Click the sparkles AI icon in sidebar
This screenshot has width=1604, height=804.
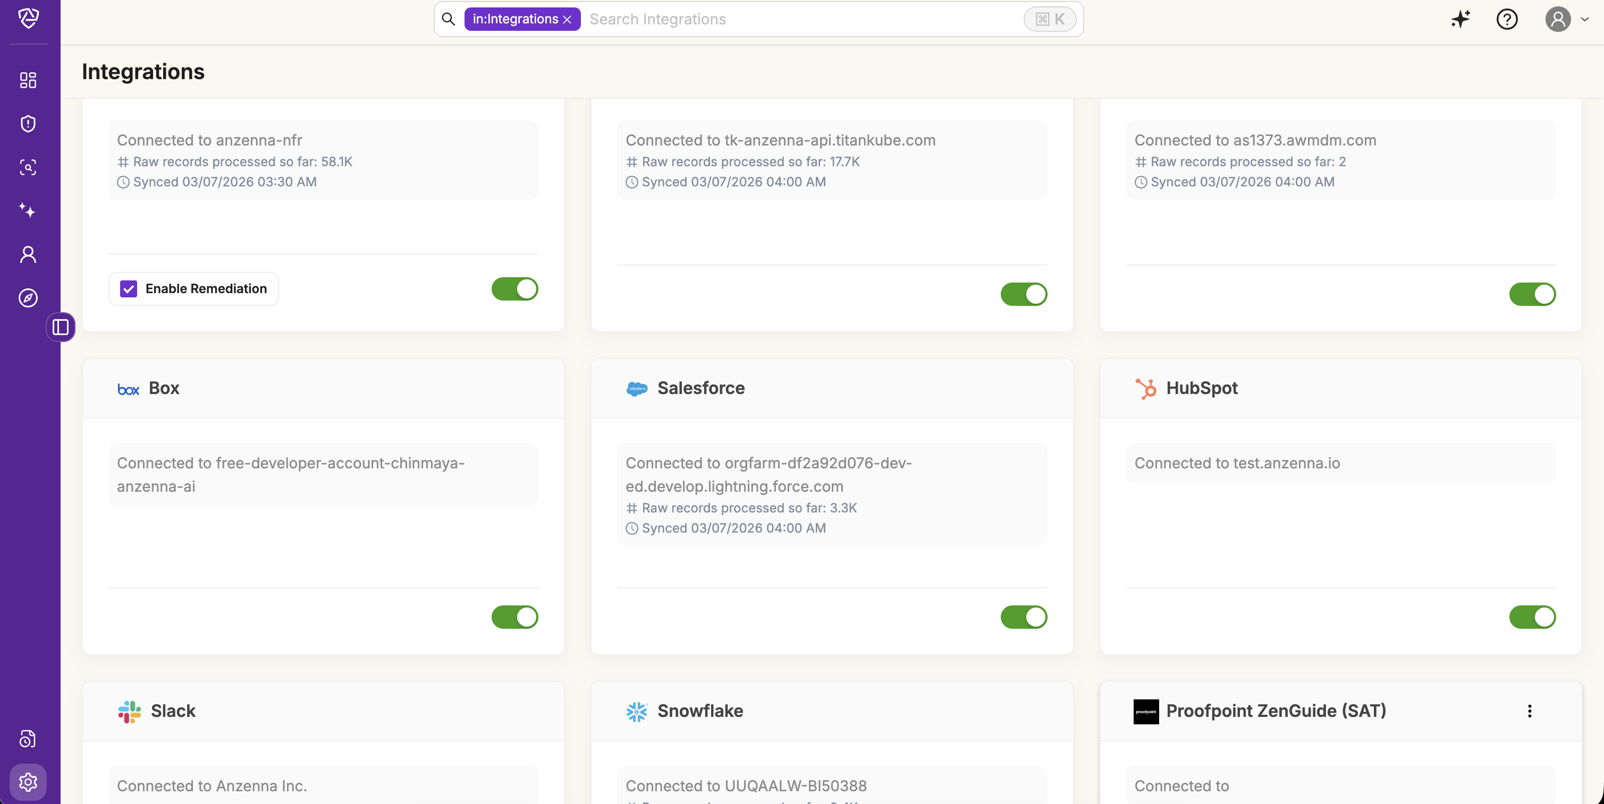(27, 210)
